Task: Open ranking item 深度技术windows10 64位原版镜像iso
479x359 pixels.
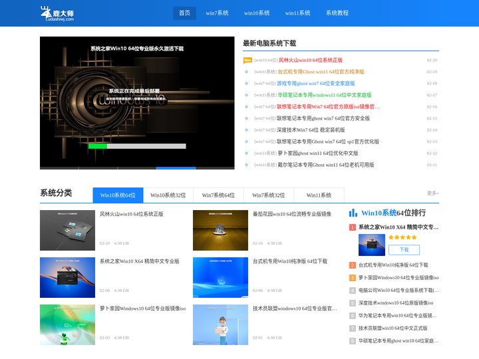Action: coord(396,303)
